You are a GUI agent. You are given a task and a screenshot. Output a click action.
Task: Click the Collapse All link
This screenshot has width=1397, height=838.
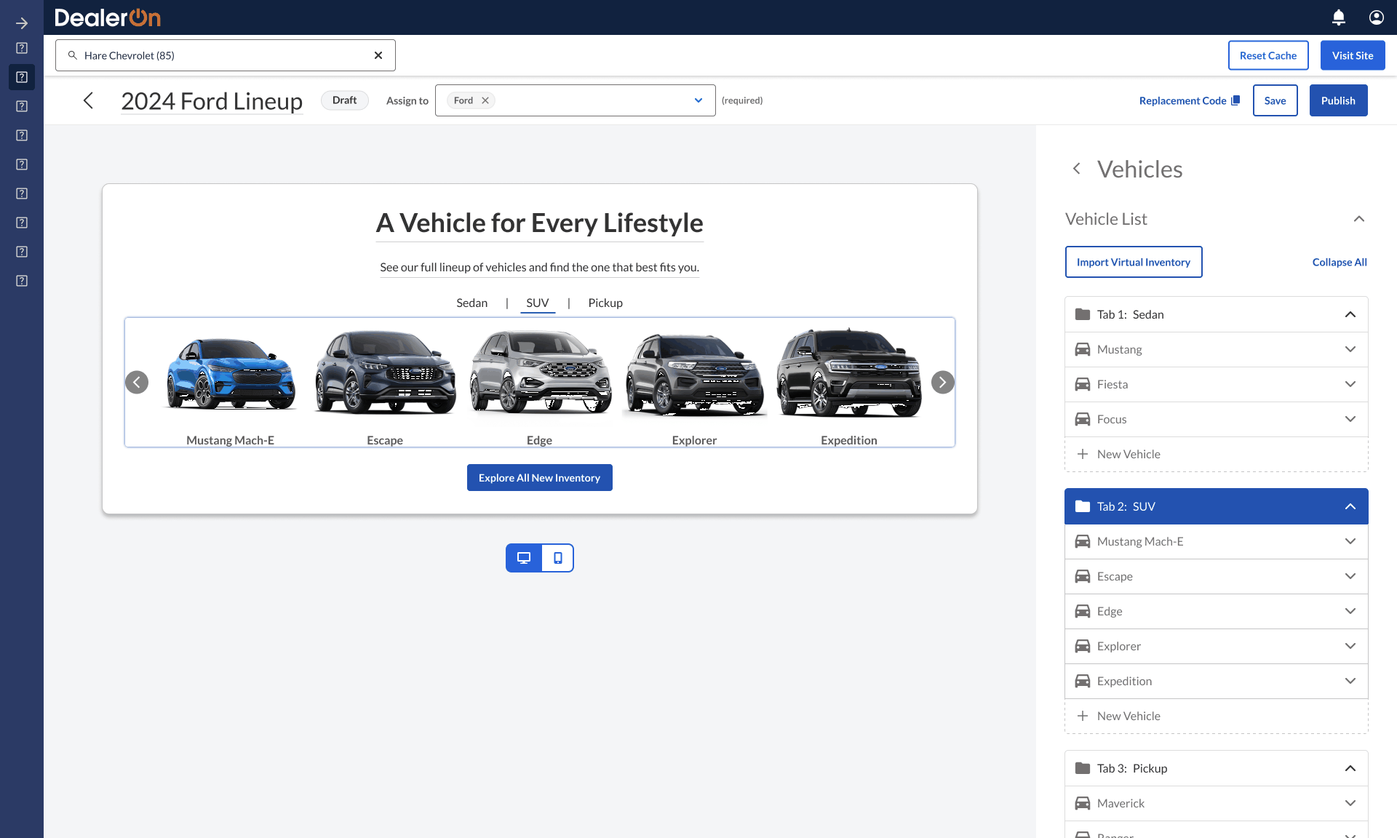tap(1339, 262)
